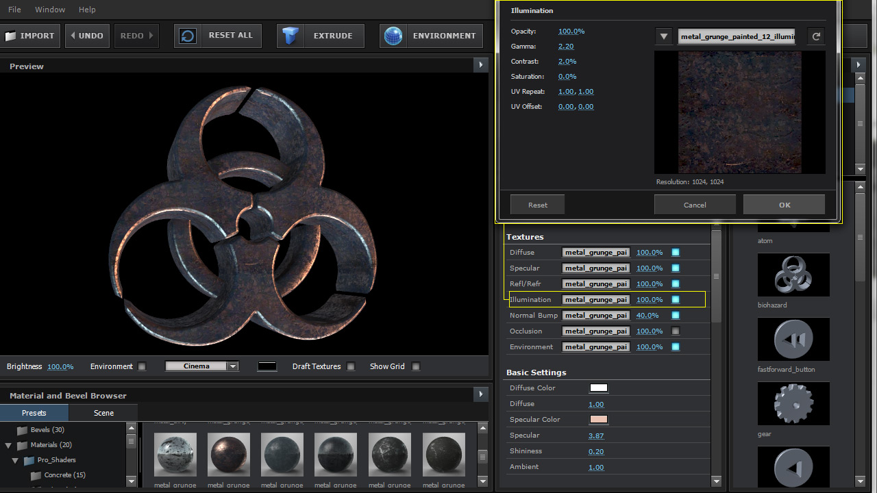Toggle the Draft Textures checkbox

[x=351, y=366]
